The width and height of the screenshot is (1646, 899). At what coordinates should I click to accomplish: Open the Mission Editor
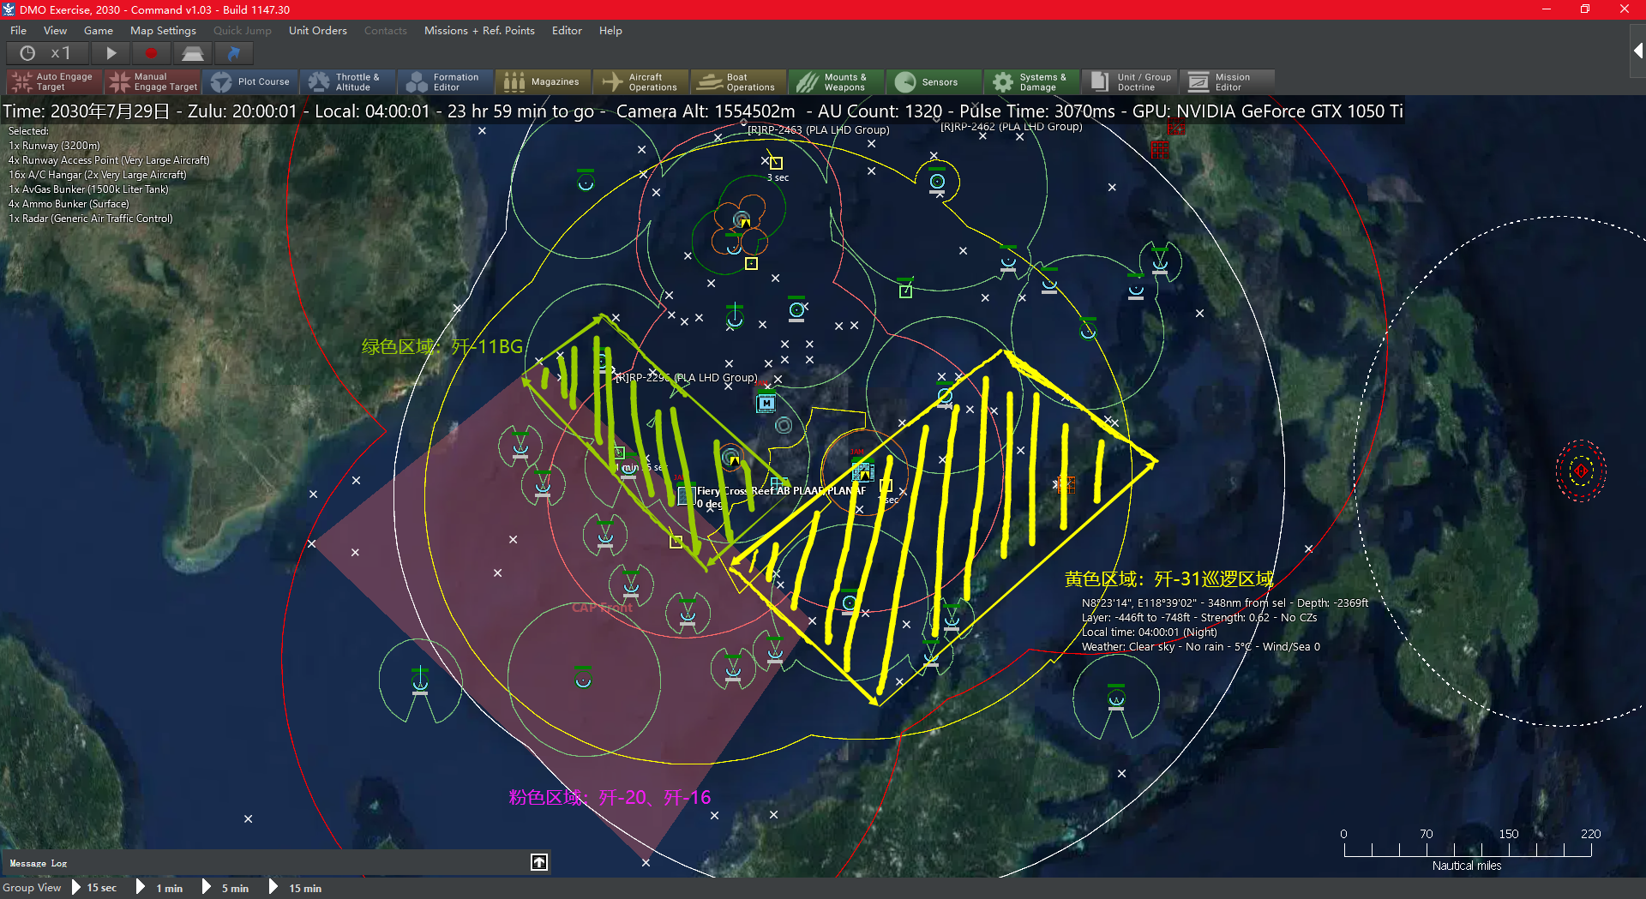tap(1228, 81)
